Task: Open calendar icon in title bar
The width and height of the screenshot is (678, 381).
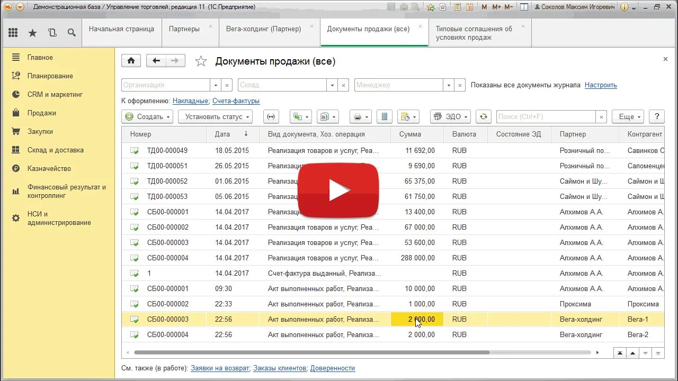Action: pos(469,7)
